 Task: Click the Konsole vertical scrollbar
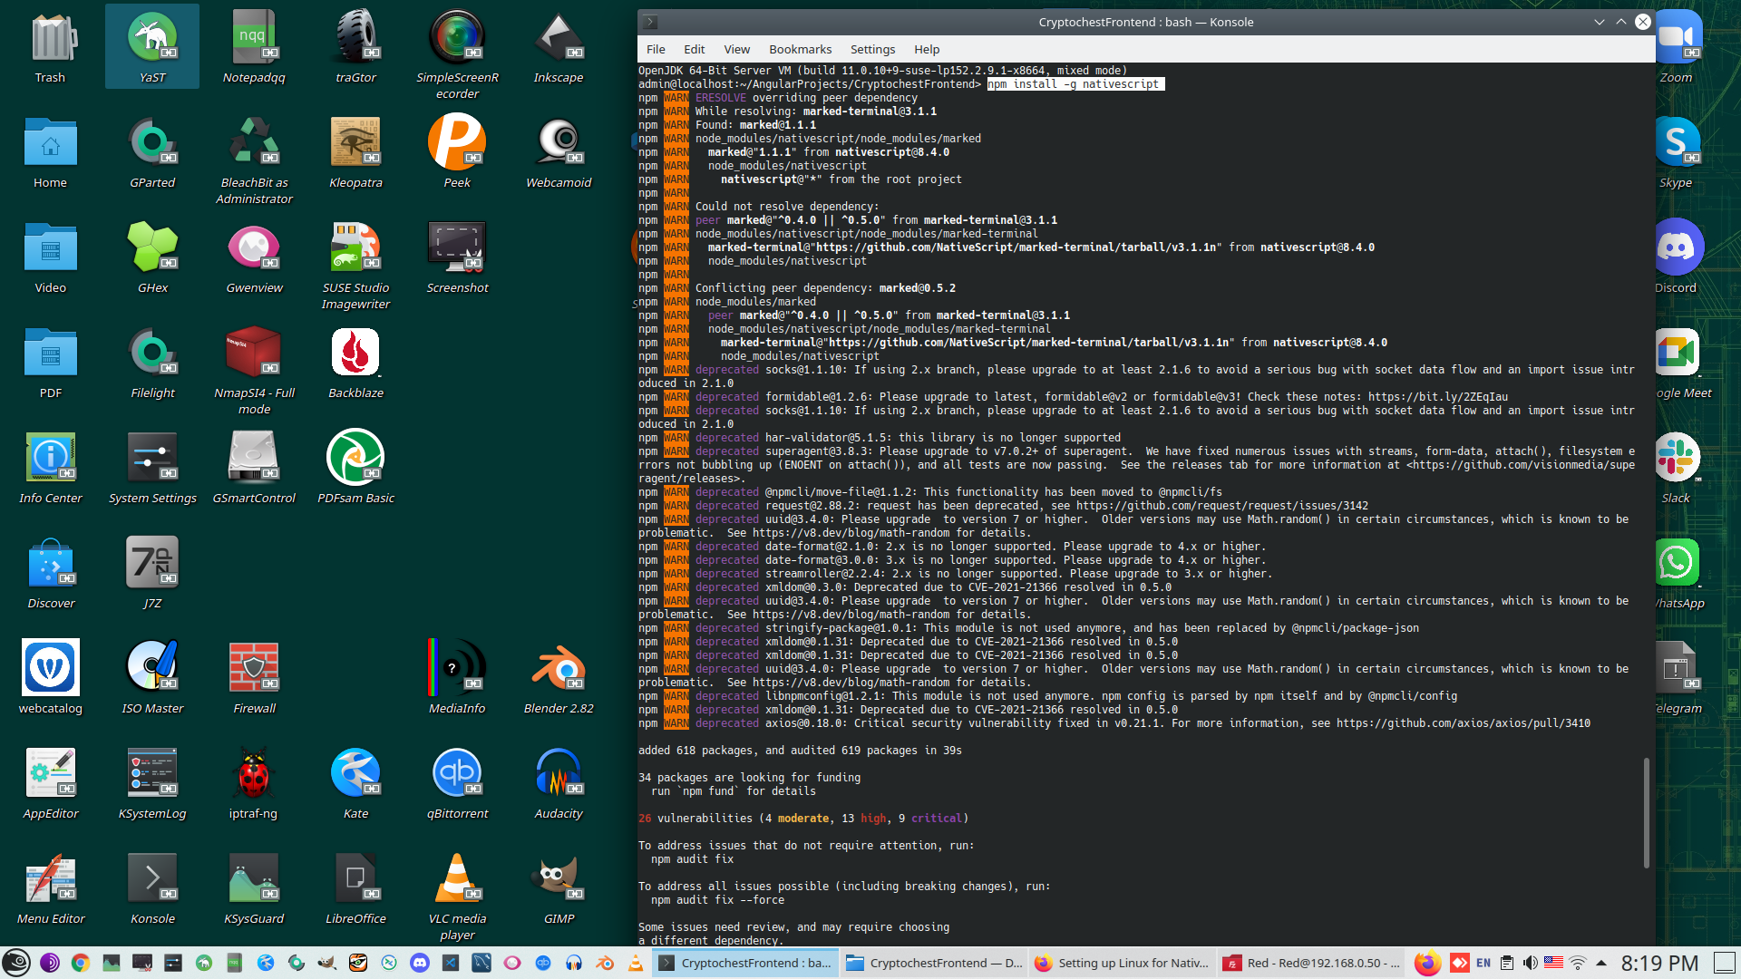pos(1646,811)
